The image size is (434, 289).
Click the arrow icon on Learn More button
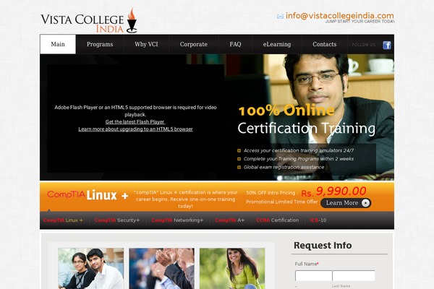[365, 203]
